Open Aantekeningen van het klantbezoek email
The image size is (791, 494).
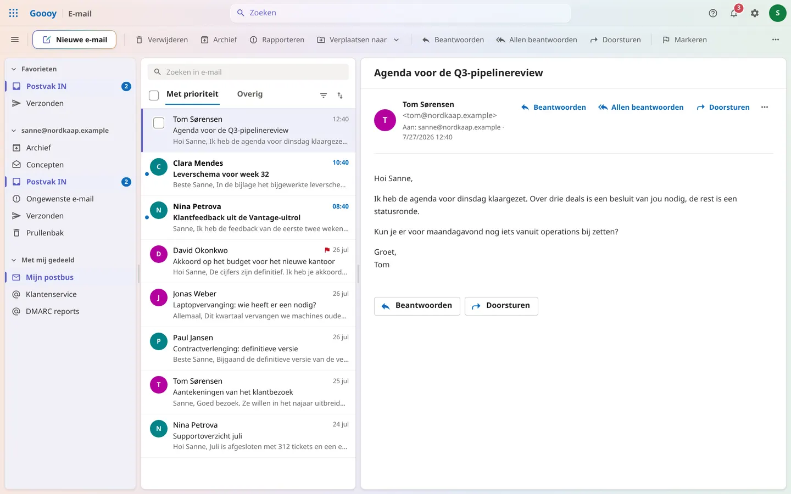pos(248,392)
